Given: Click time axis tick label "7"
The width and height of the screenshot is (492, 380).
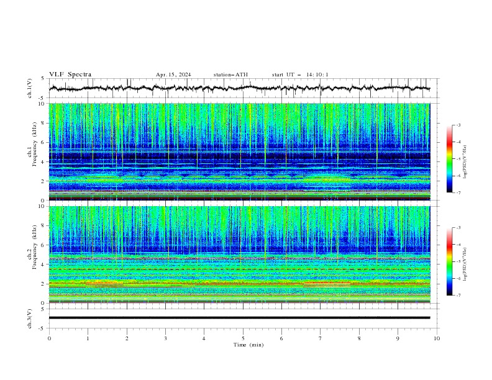Looking at the screenshot, I should 320,338.
